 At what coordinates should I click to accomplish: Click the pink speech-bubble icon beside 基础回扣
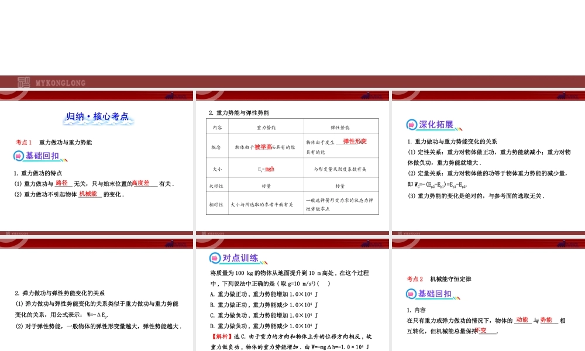coord(18,157)
